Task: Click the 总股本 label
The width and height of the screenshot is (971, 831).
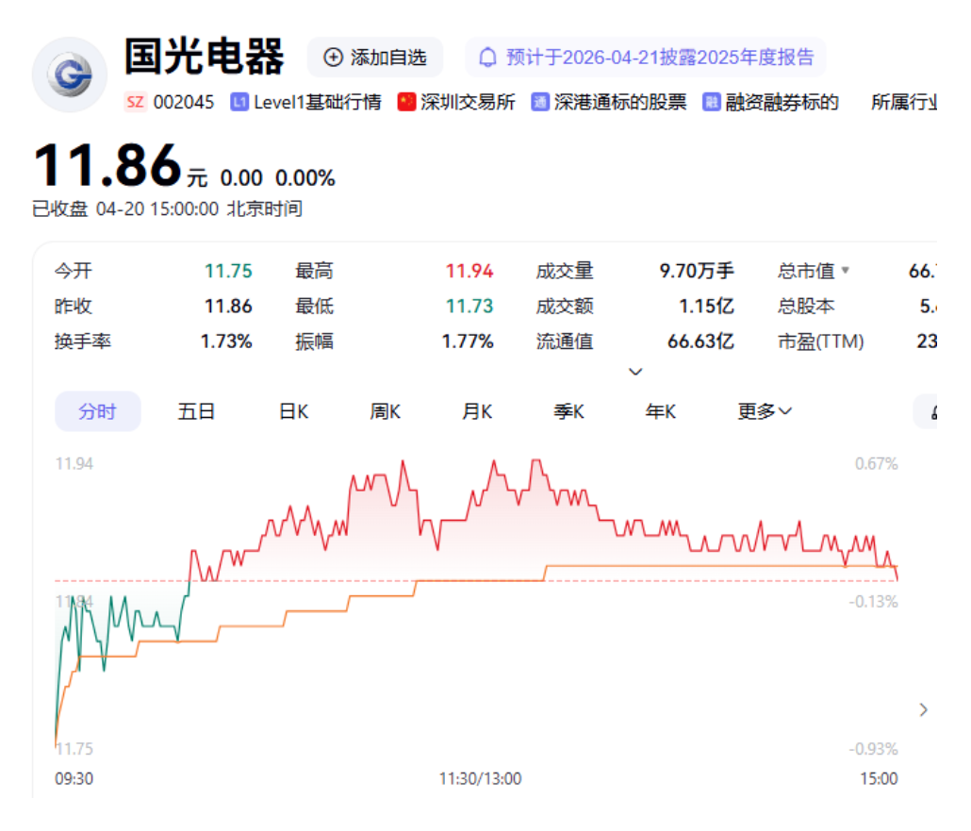Action: pos(806,307)
